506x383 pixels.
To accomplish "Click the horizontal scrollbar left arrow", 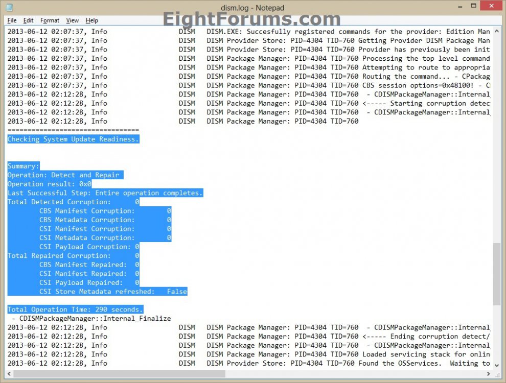I will point(9,374).
